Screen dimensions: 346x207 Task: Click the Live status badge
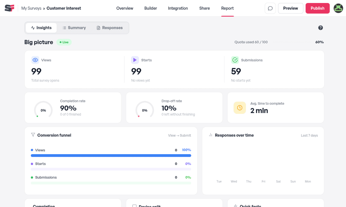pyautogui.click(x=64, y=42)
